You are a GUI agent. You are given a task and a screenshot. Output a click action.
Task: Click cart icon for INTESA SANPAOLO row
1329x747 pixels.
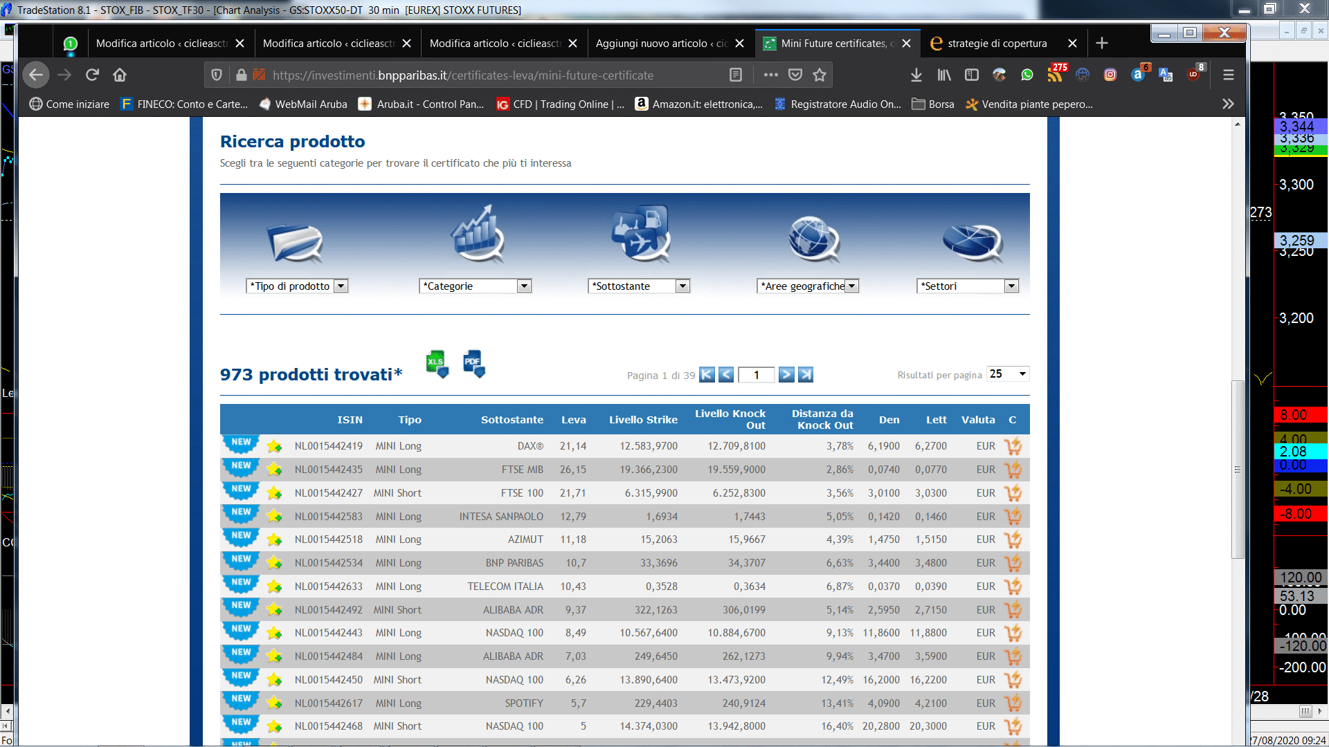1013,517
